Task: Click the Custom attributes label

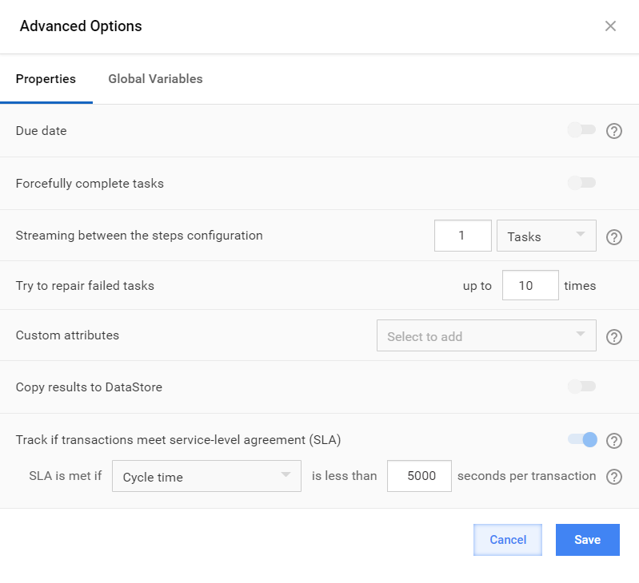Action: (x=67, y=335)
